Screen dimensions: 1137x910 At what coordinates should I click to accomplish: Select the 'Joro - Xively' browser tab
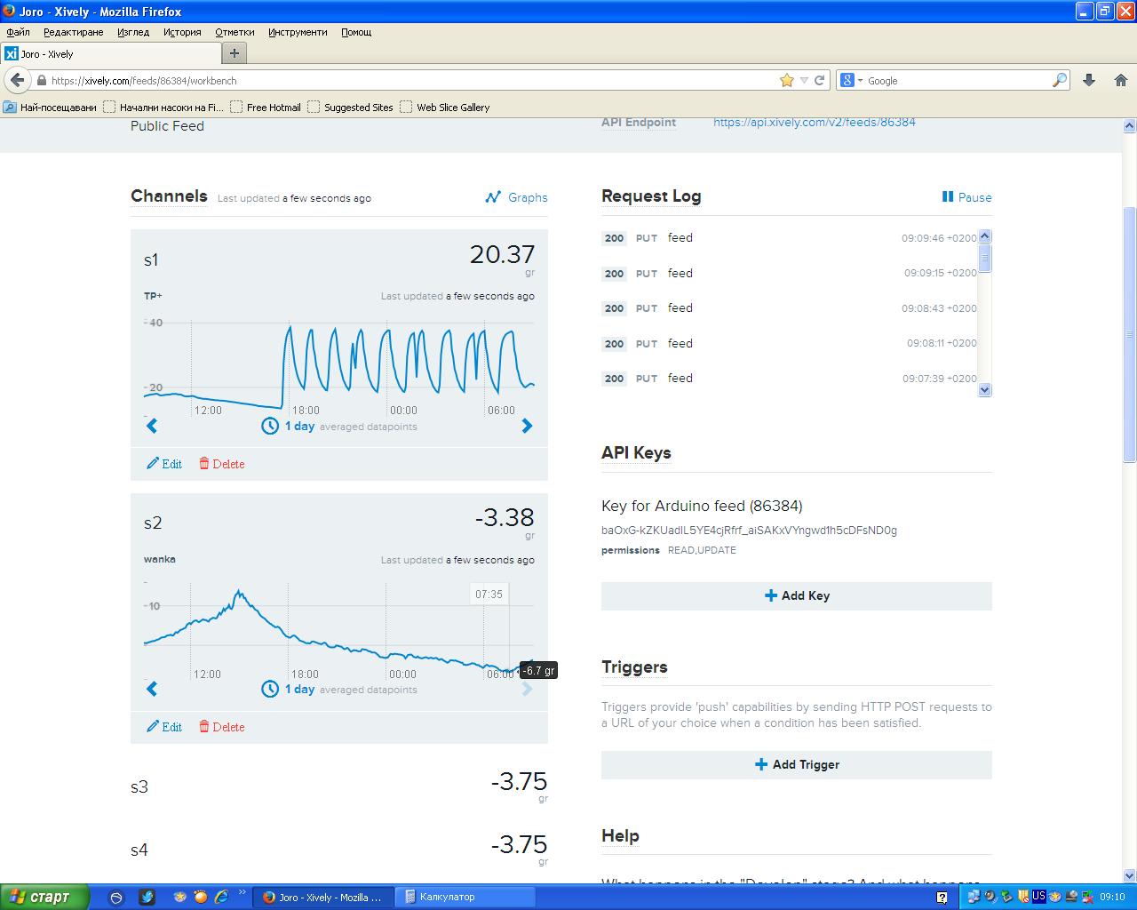[x=110, y=53]
